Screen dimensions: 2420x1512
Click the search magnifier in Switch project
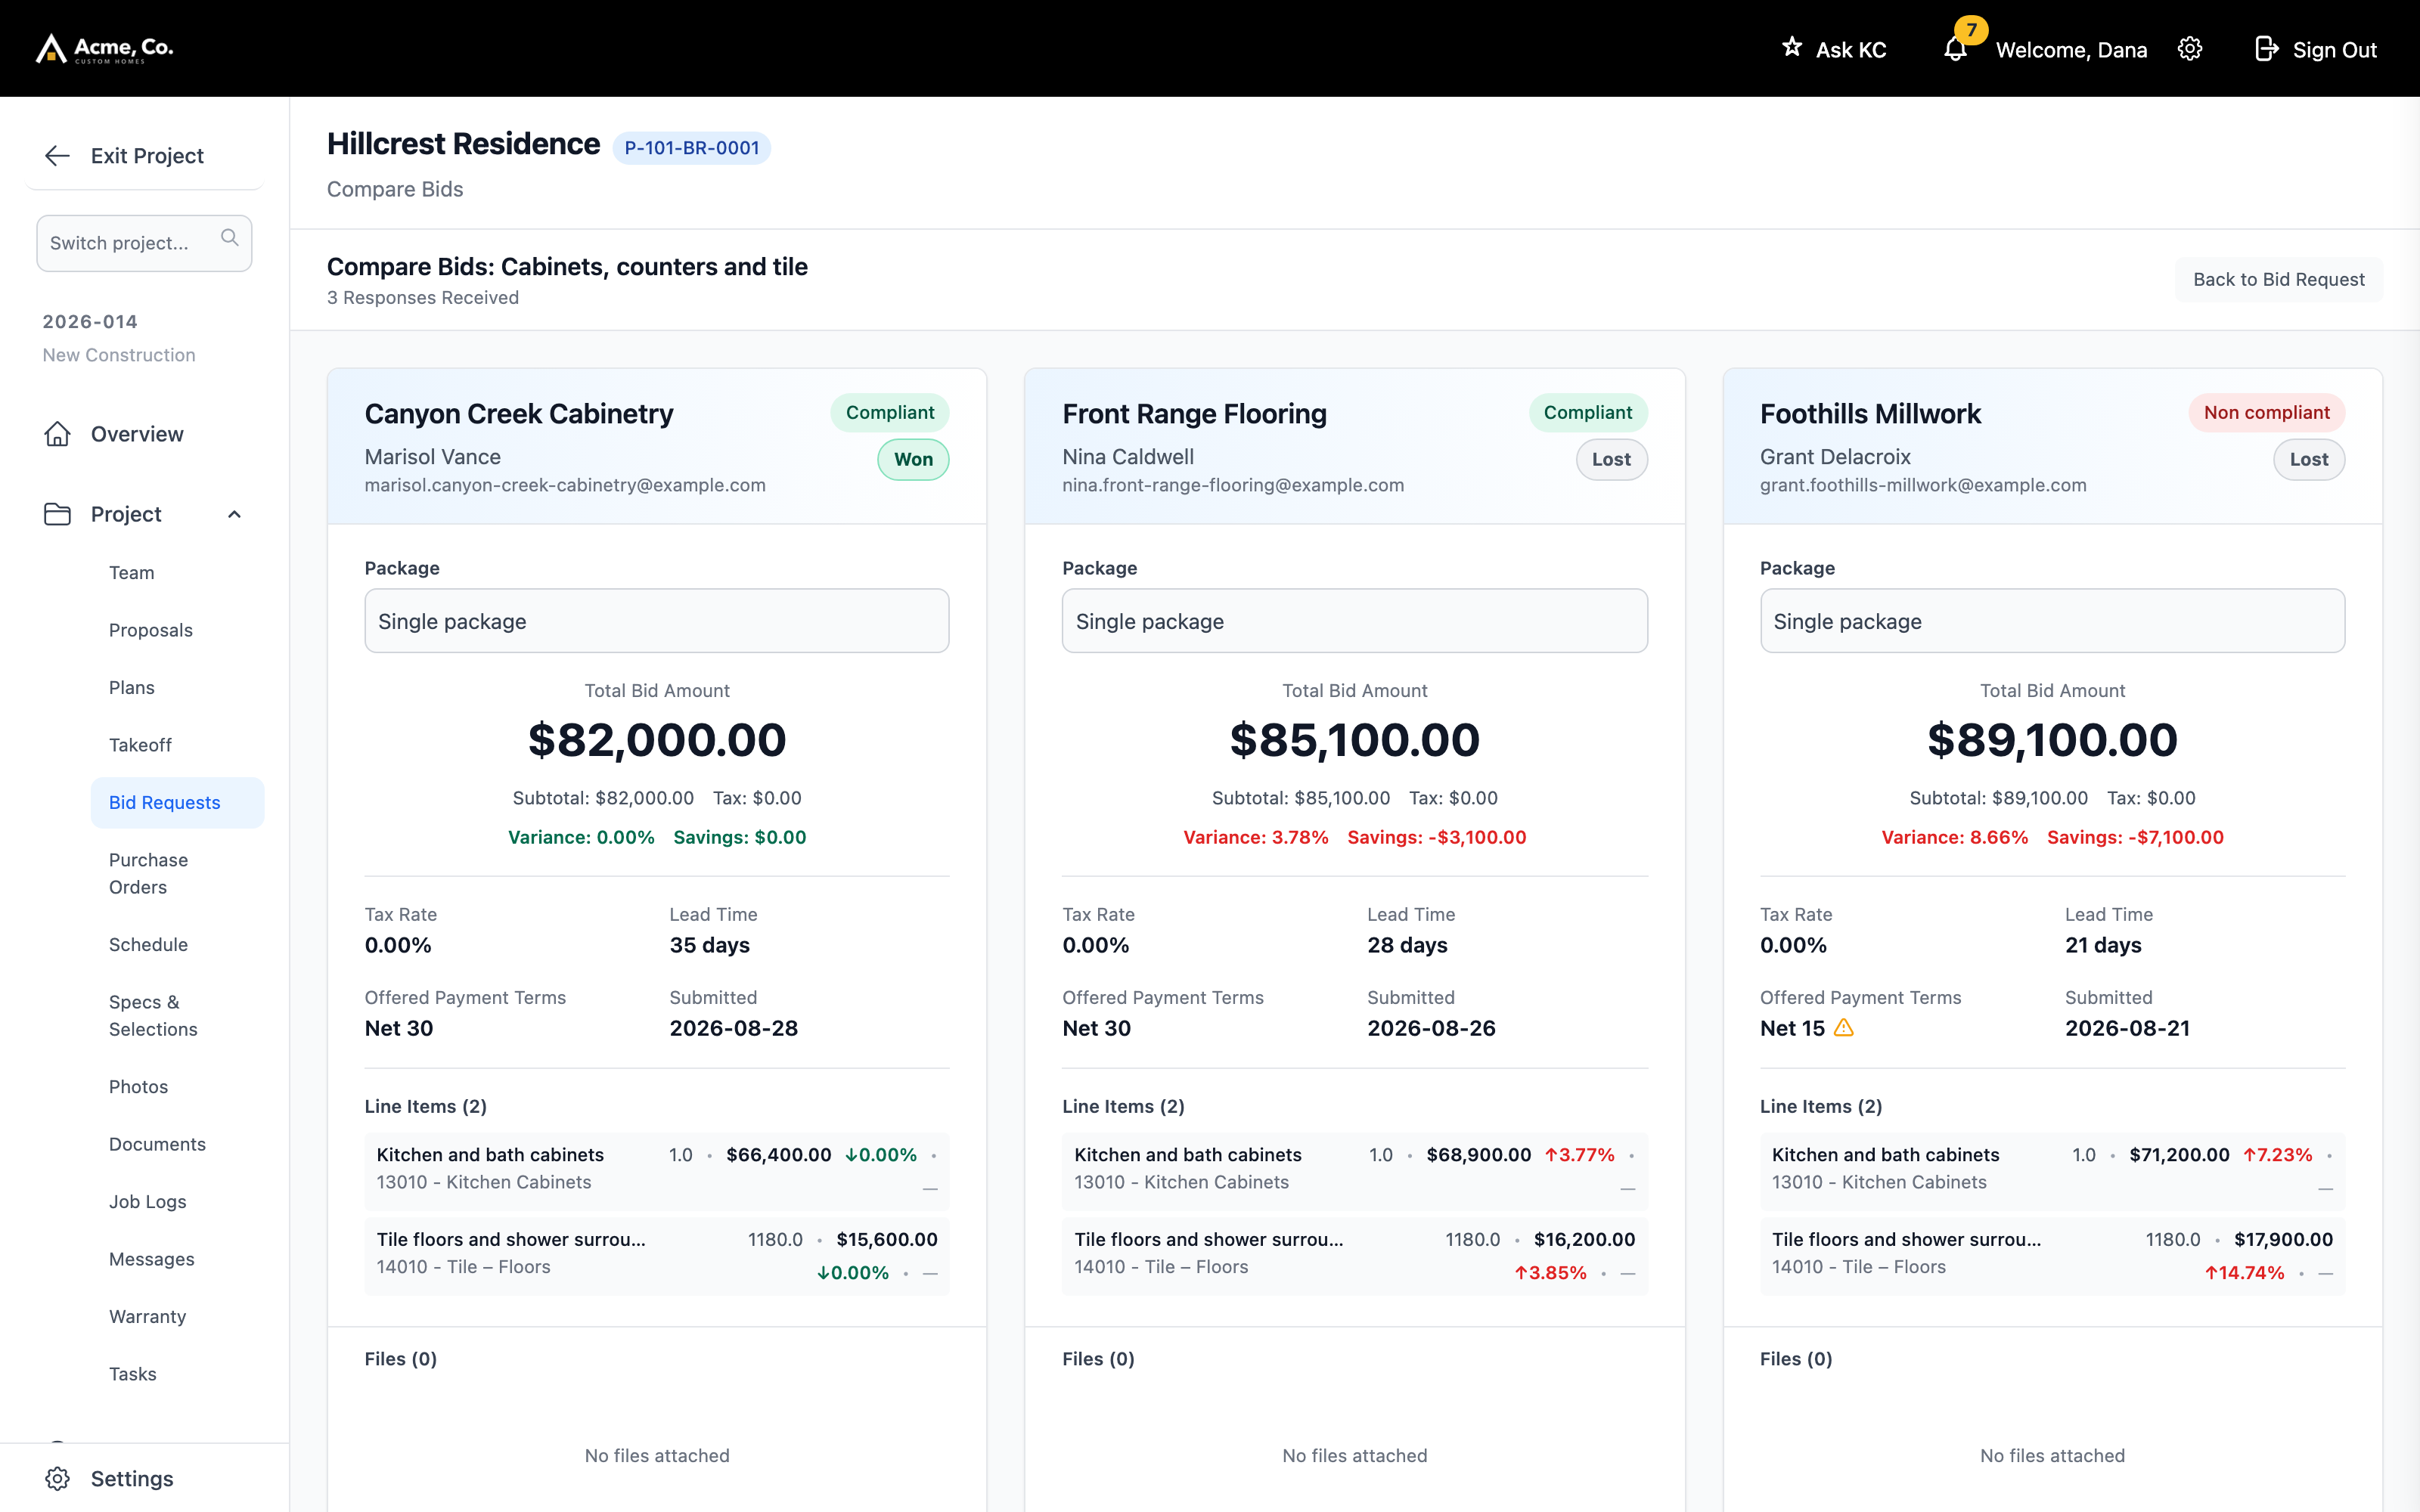(230, 238)
